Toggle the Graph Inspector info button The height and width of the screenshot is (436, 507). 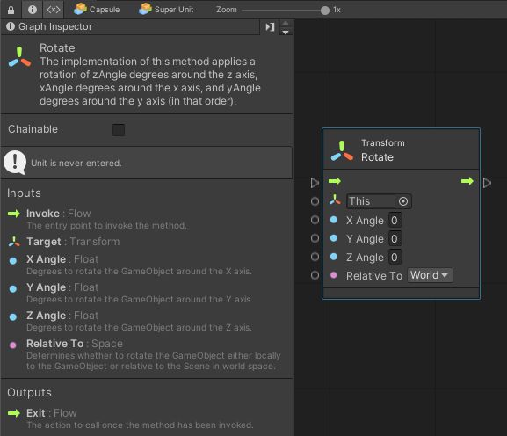click(32, 10)
